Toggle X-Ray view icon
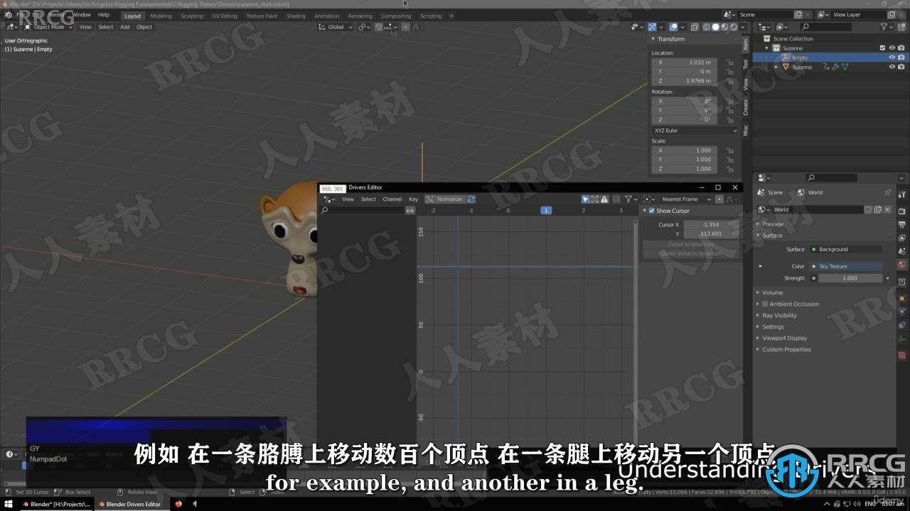The height and width of the screenshot is (511, 910). point(695,27)
